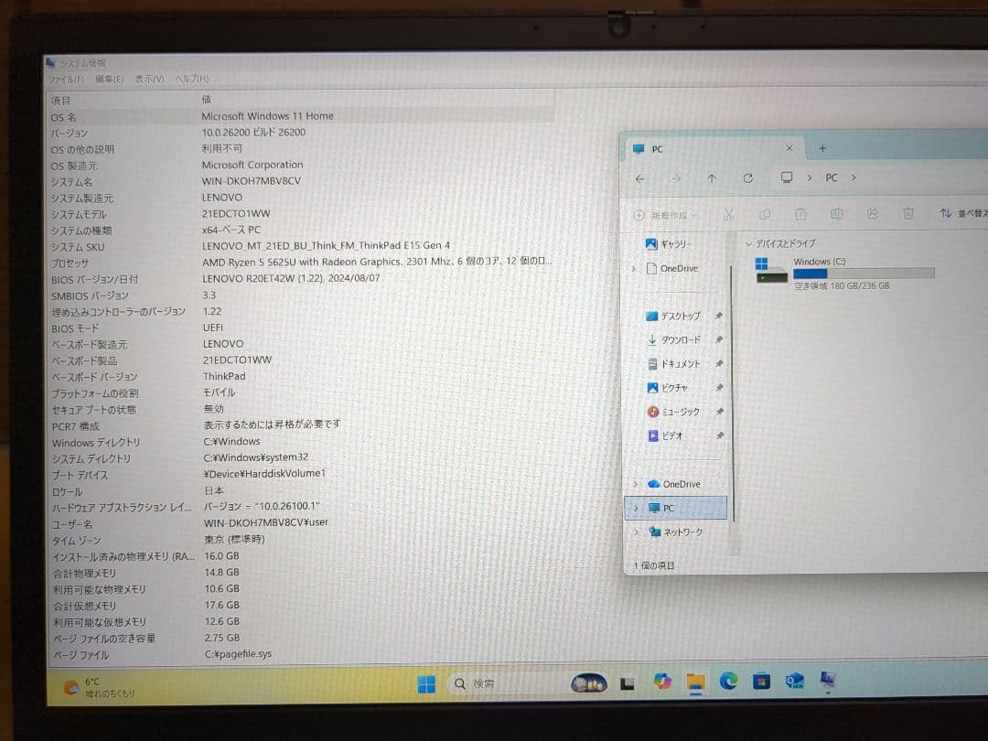Open the 並べ替え sort menu
The width and height of the screenshot is (988, 741).
[962, 213]
